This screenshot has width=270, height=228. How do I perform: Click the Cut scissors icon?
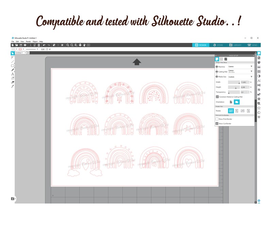pos(31,45)
